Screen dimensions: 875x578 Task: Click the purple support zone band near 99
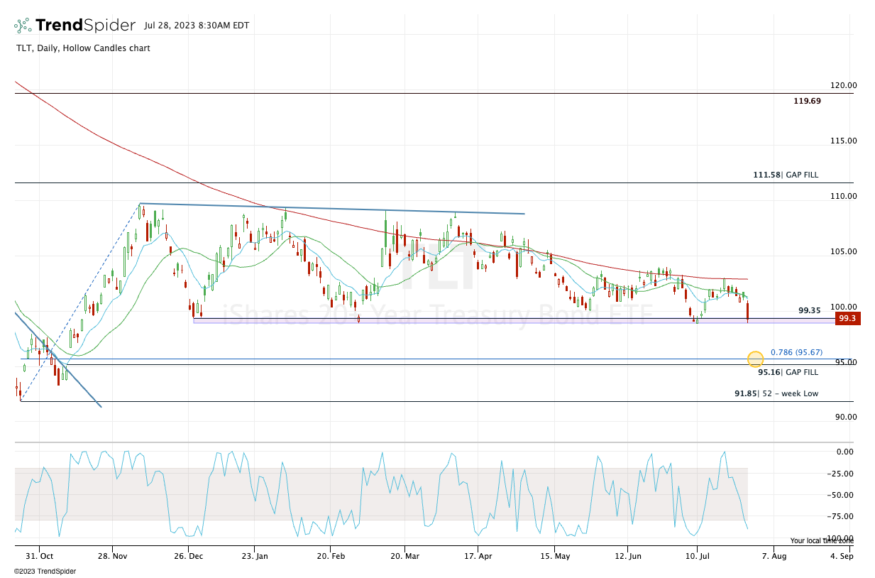point(514,320)
